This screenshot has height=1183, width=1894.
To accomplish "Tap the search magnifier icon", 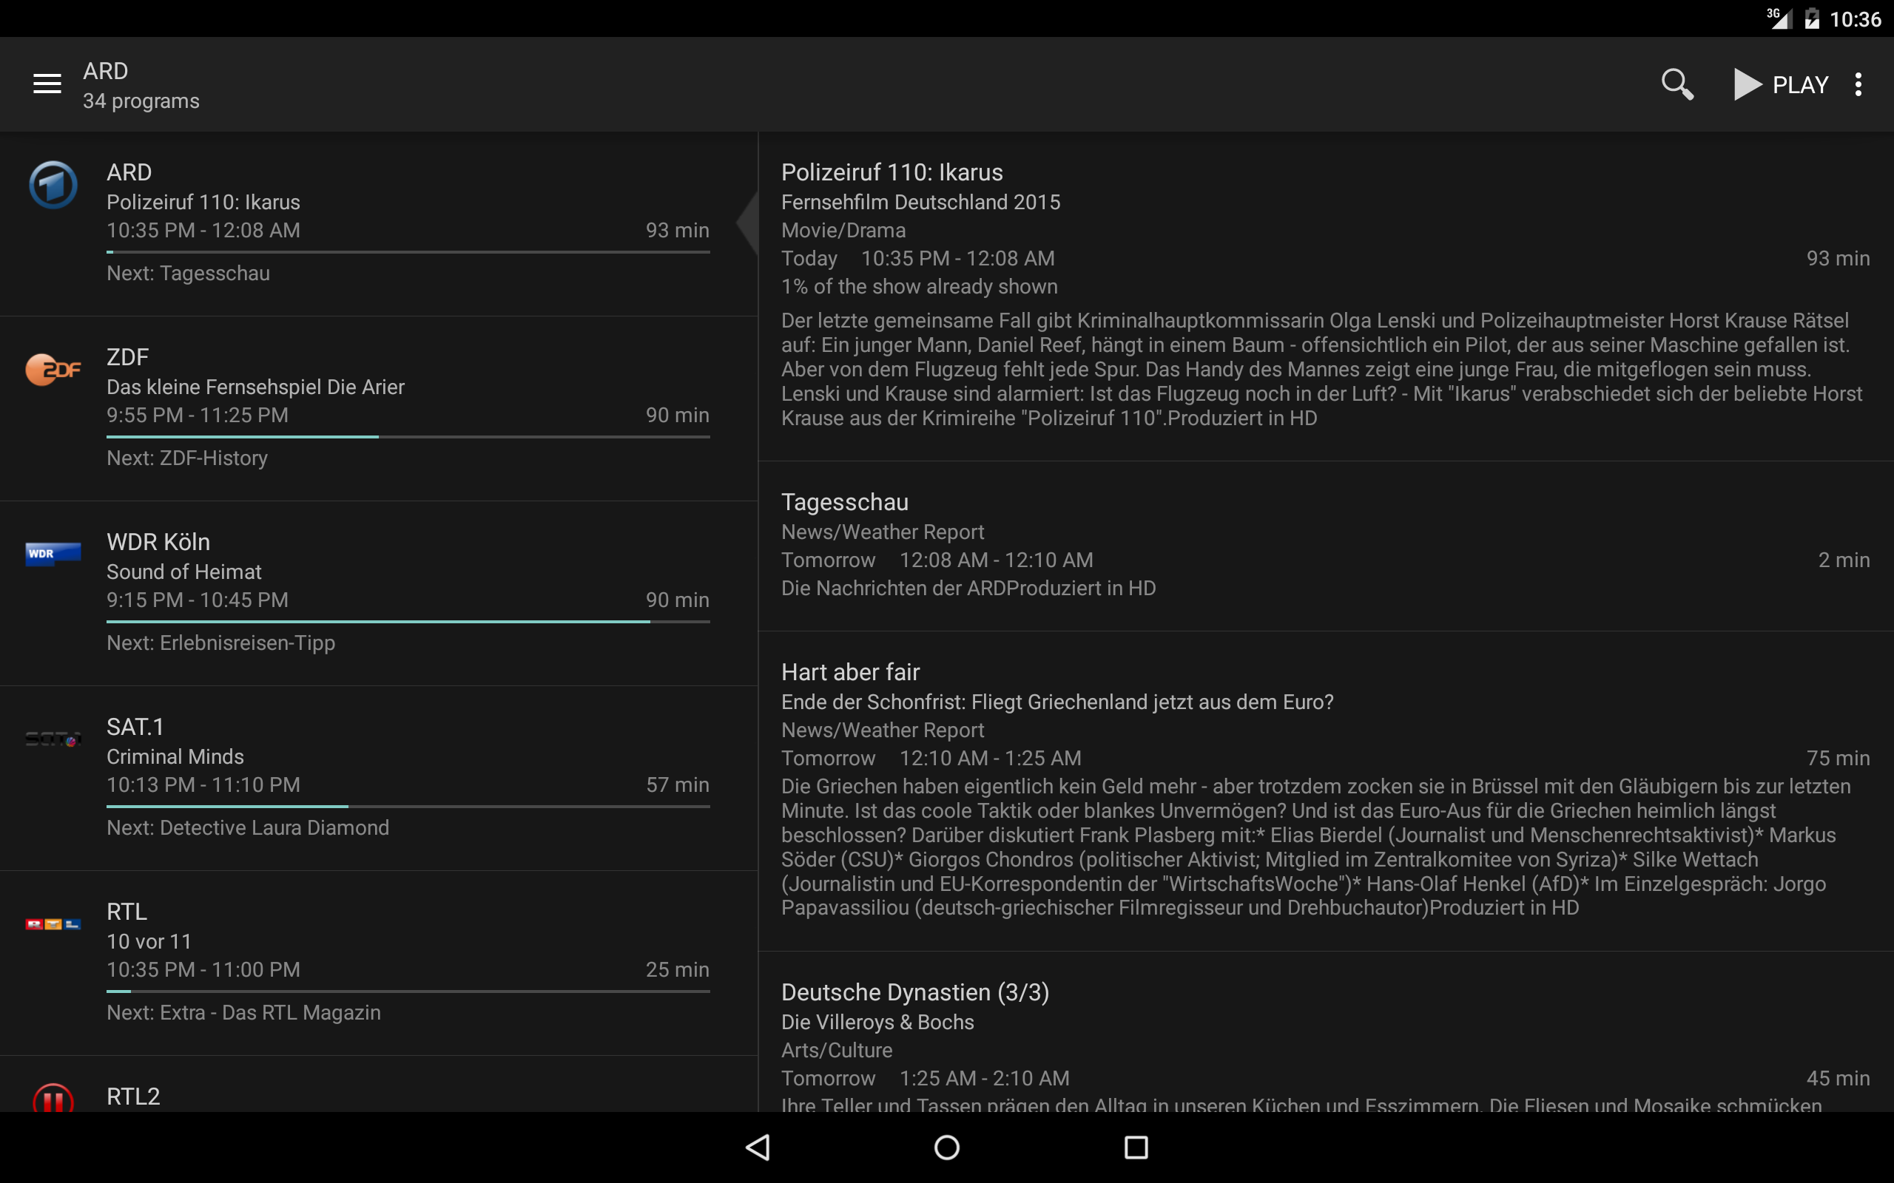I will point(1677,84).
